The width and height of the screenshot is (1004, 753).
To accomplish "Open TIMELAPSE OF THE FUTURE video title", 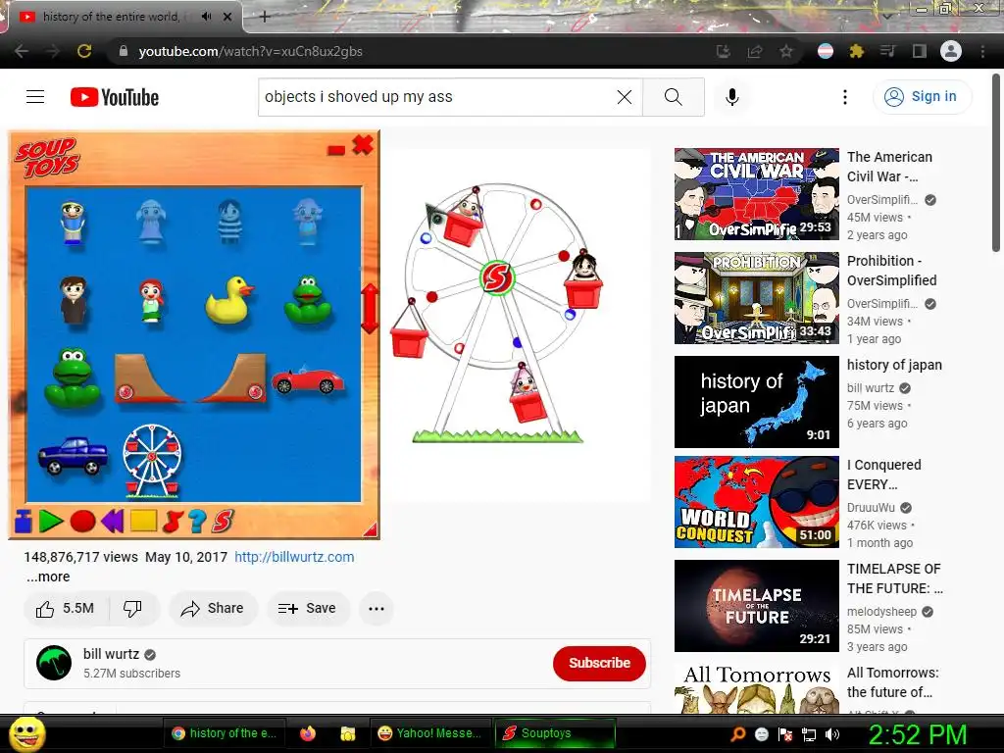I will point(894,578).
